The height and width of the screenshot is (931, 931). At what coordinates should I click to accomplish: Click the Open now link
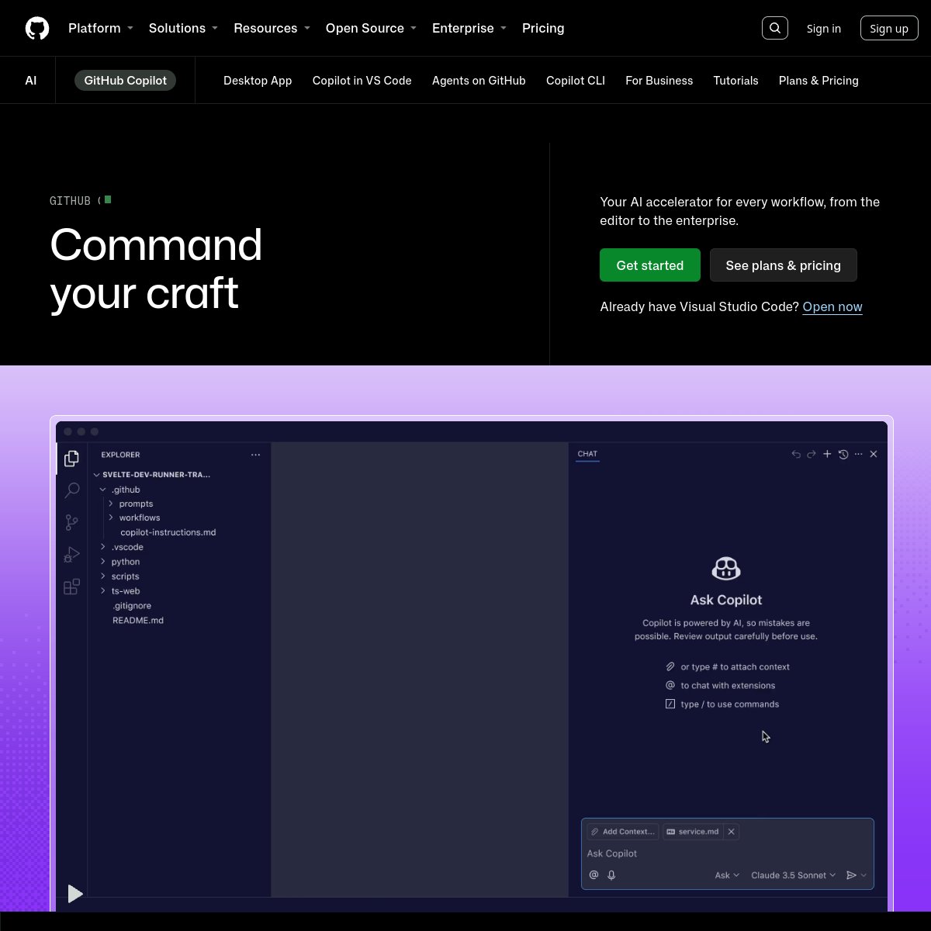pos(832,307)
